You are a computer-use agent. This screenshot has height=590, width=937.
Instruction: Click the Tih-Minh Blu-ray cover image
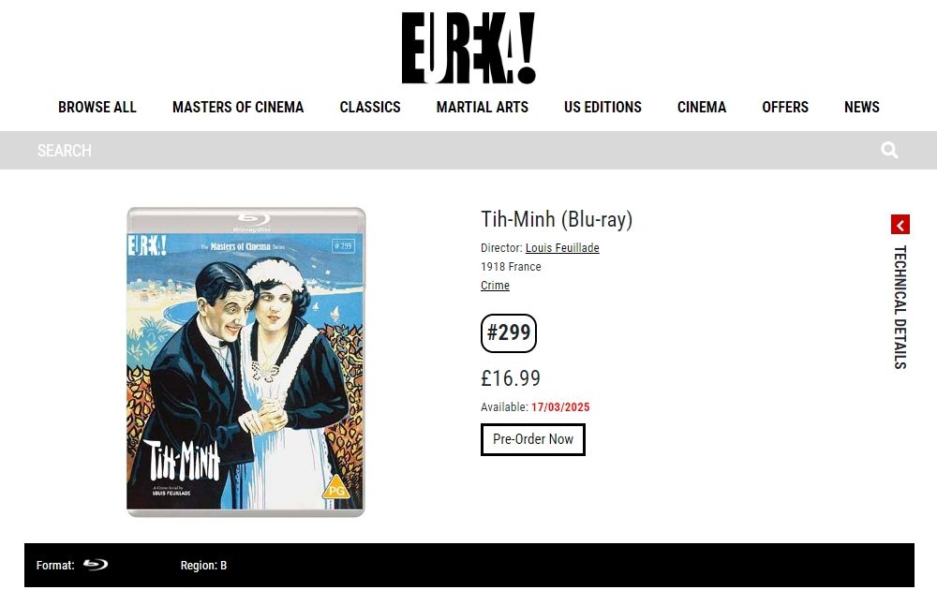pos(245,361)
